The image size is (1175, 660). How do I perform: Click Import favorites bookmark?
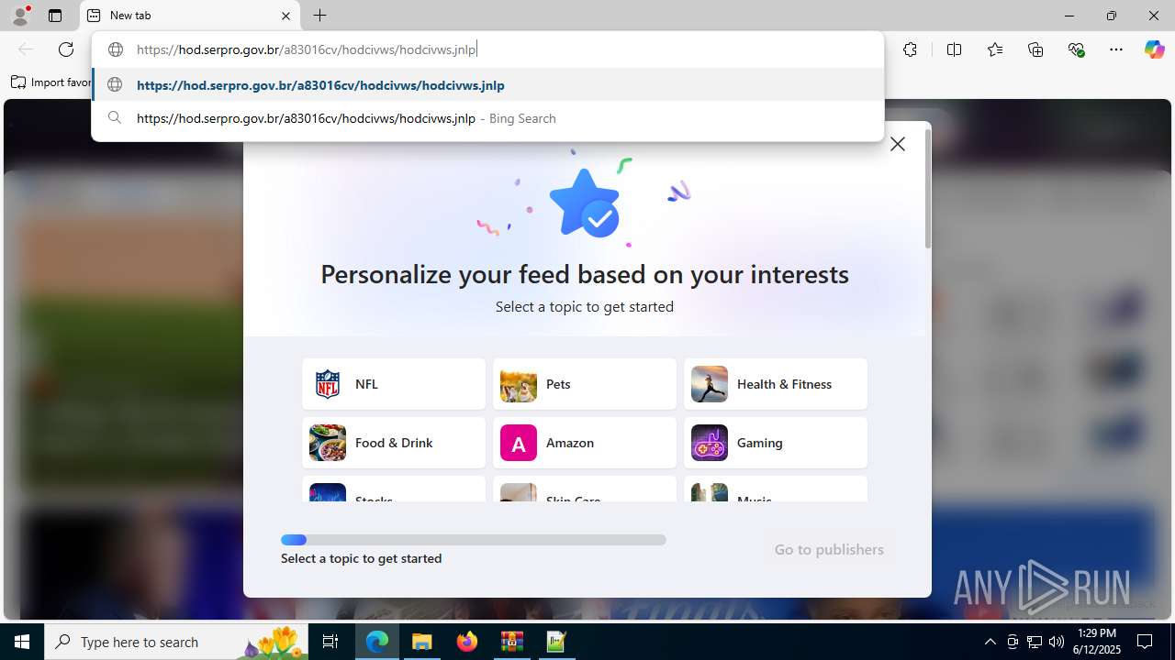point(51,82)
